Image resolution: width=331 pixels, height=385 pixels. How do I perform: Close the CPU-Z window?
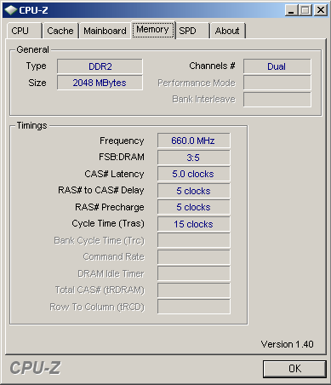[321, 10]
